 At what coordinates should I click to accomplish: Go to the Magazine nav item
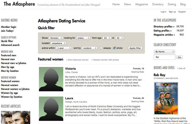tap(142, 4)
